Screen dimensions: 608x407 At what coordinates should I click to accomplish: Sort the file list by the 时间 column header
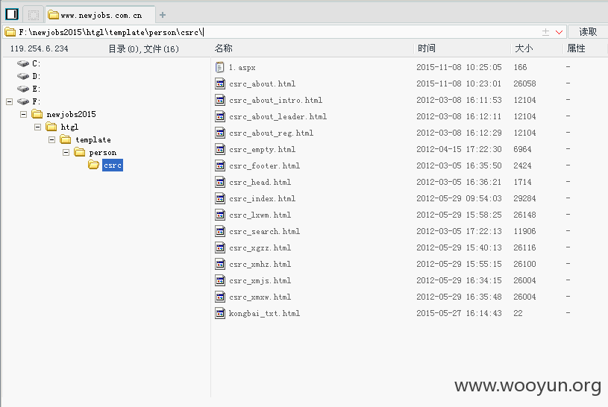coord(427,48)
